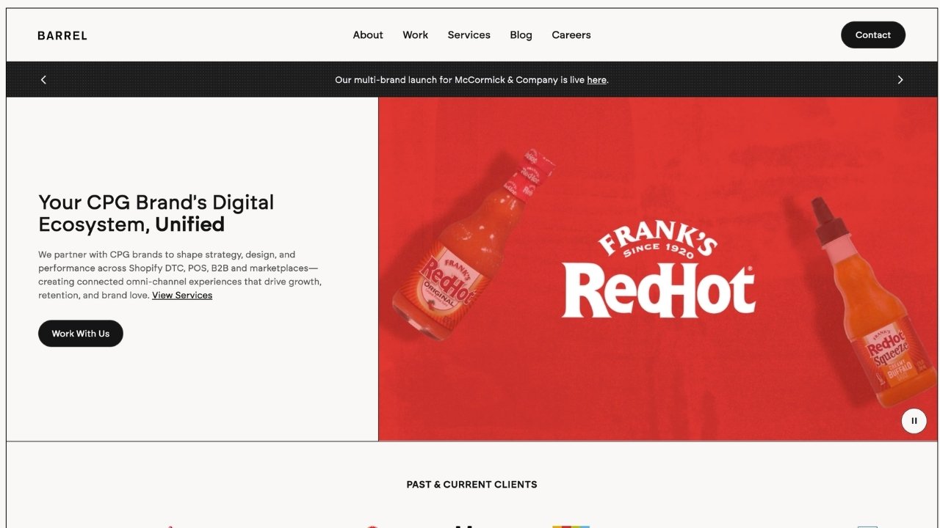
Task: Click the Past & Current Clients heading
Action: [x=471, y=484]
